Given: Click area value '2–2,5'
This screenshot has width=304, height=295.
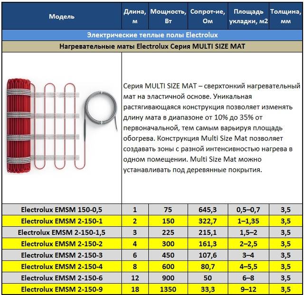Looking at the screenshot, I should click(248, 244).
